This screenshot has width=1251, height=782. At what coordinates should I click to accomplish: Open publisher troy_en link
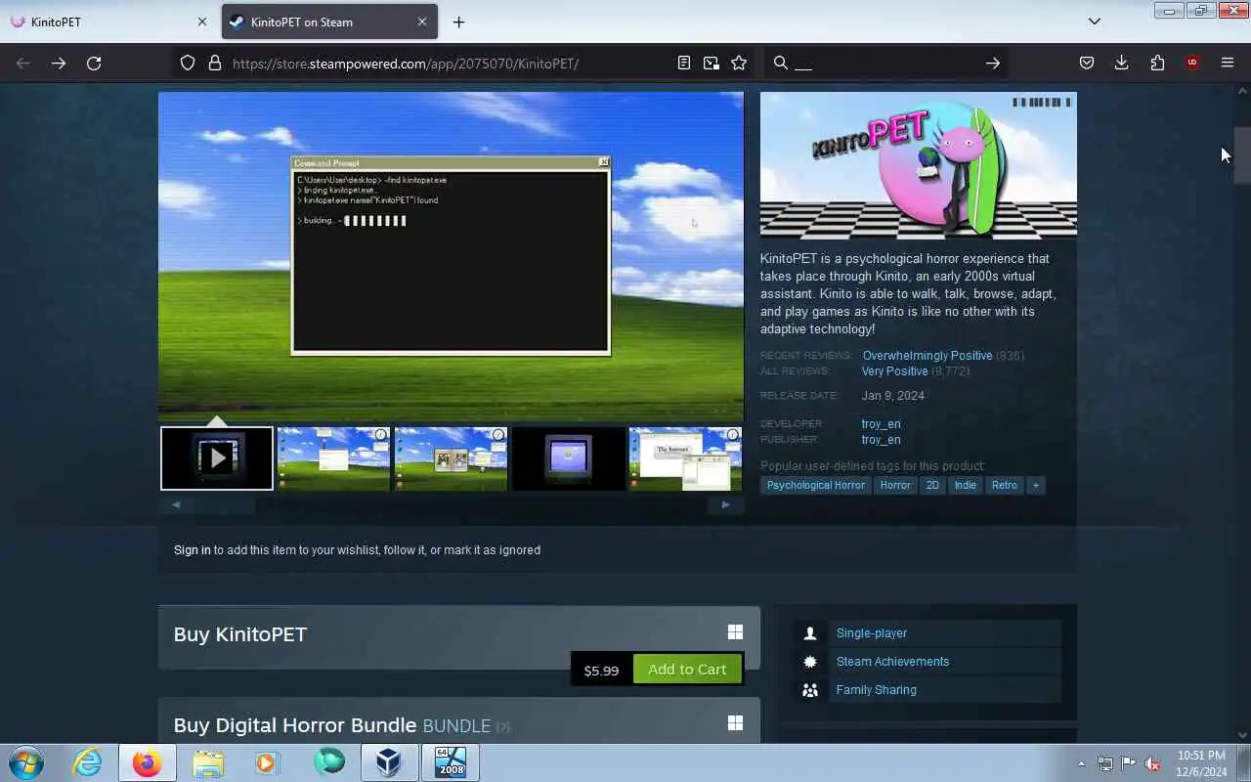[x=881, y=440]
